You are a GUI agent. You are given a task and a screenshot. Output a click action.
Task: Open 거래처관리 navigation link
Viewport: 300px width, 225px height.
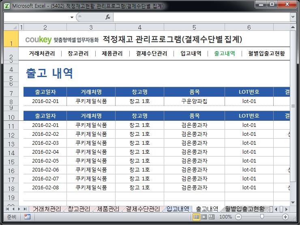(42, 54)
